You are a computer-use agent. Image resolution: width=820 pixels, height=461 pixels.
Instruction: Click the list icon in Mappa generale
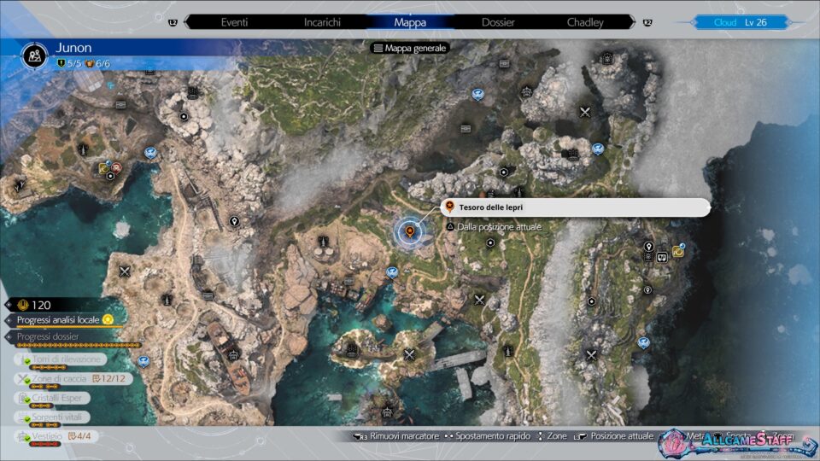[378, 48]
